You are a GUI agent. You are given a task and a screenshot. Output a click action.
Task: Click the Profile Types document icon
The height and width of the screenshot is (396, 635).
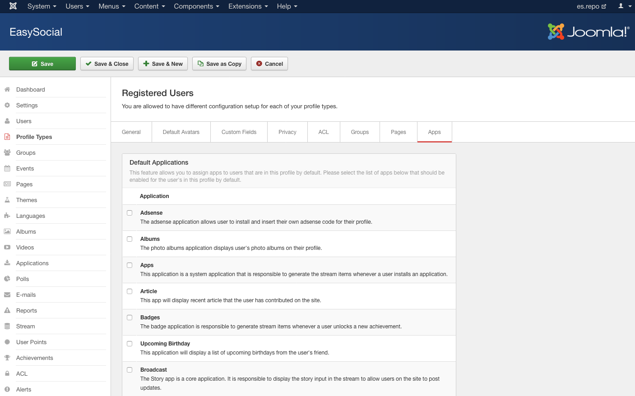point(7,137)
